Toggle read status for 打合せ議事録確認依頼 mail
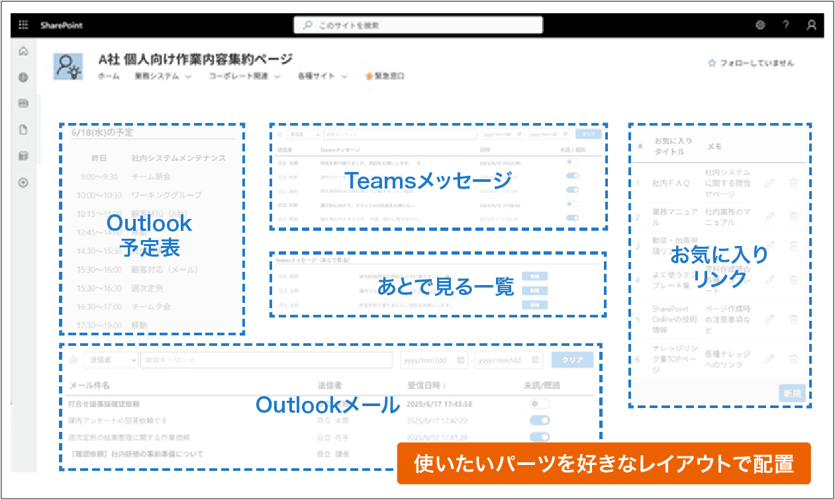 [x=539, y=403]
